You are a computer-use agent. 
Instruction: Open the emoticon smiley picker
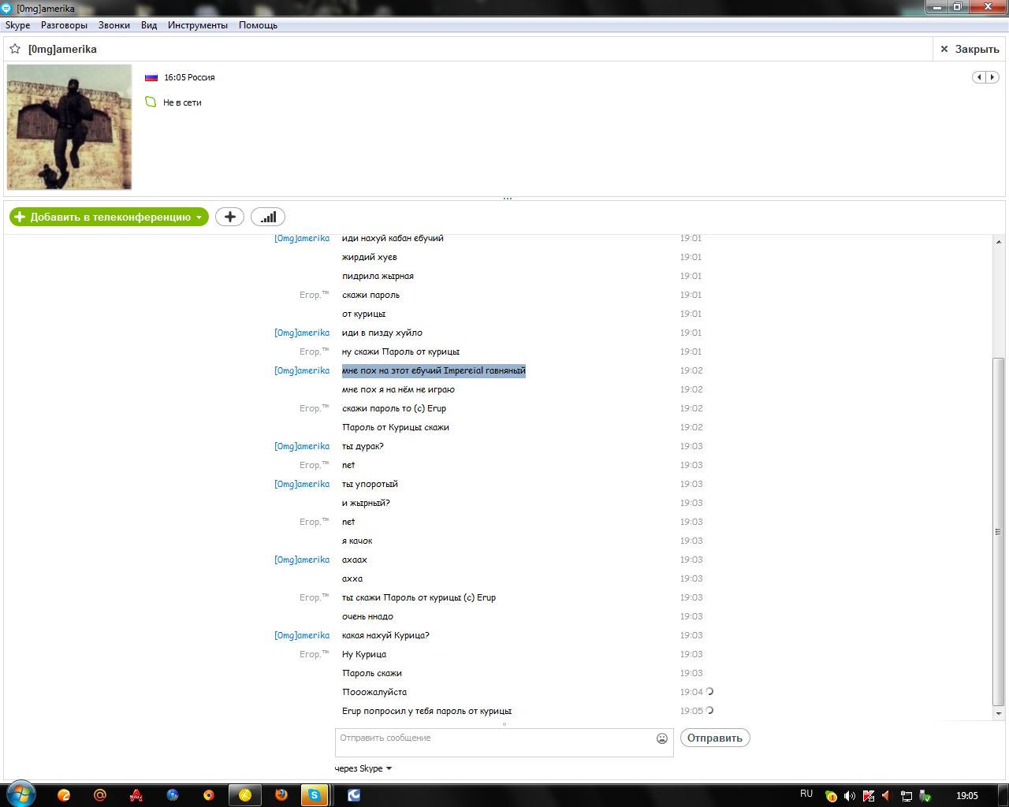point(662,738)
